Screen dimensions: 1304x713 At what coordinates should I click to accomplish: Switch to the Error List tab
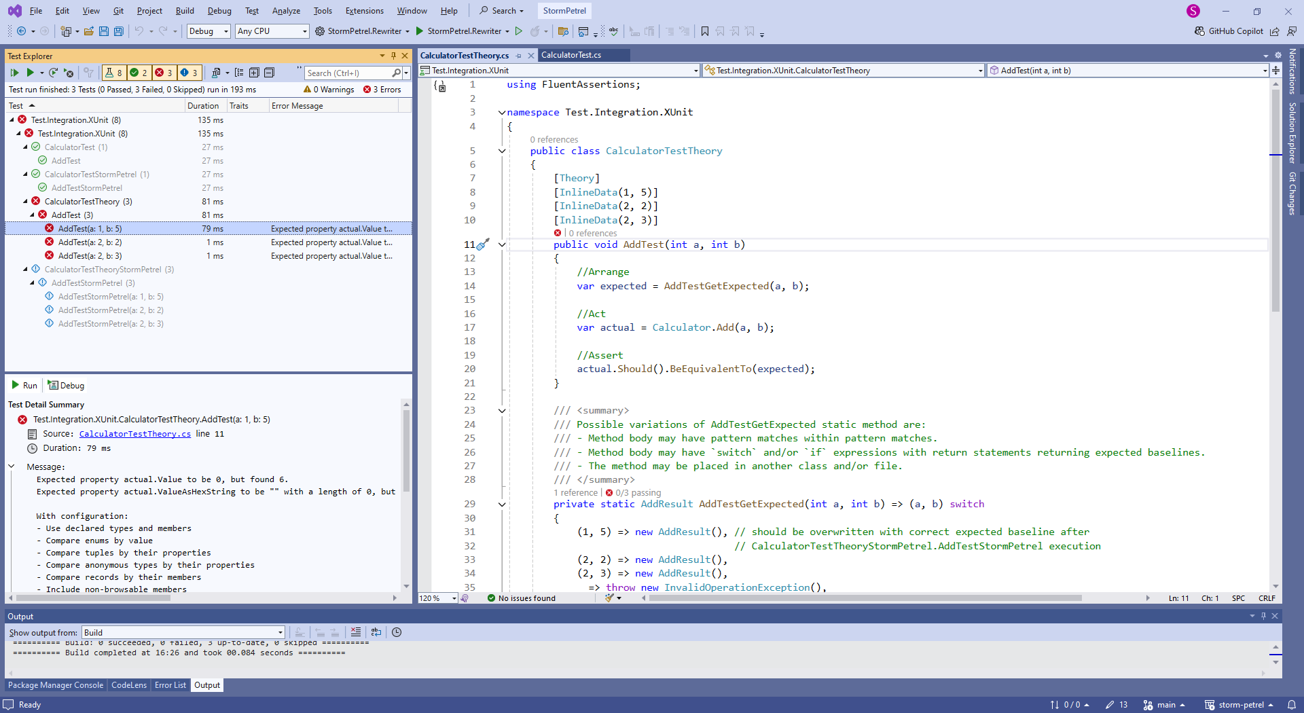tap(170, 685)
